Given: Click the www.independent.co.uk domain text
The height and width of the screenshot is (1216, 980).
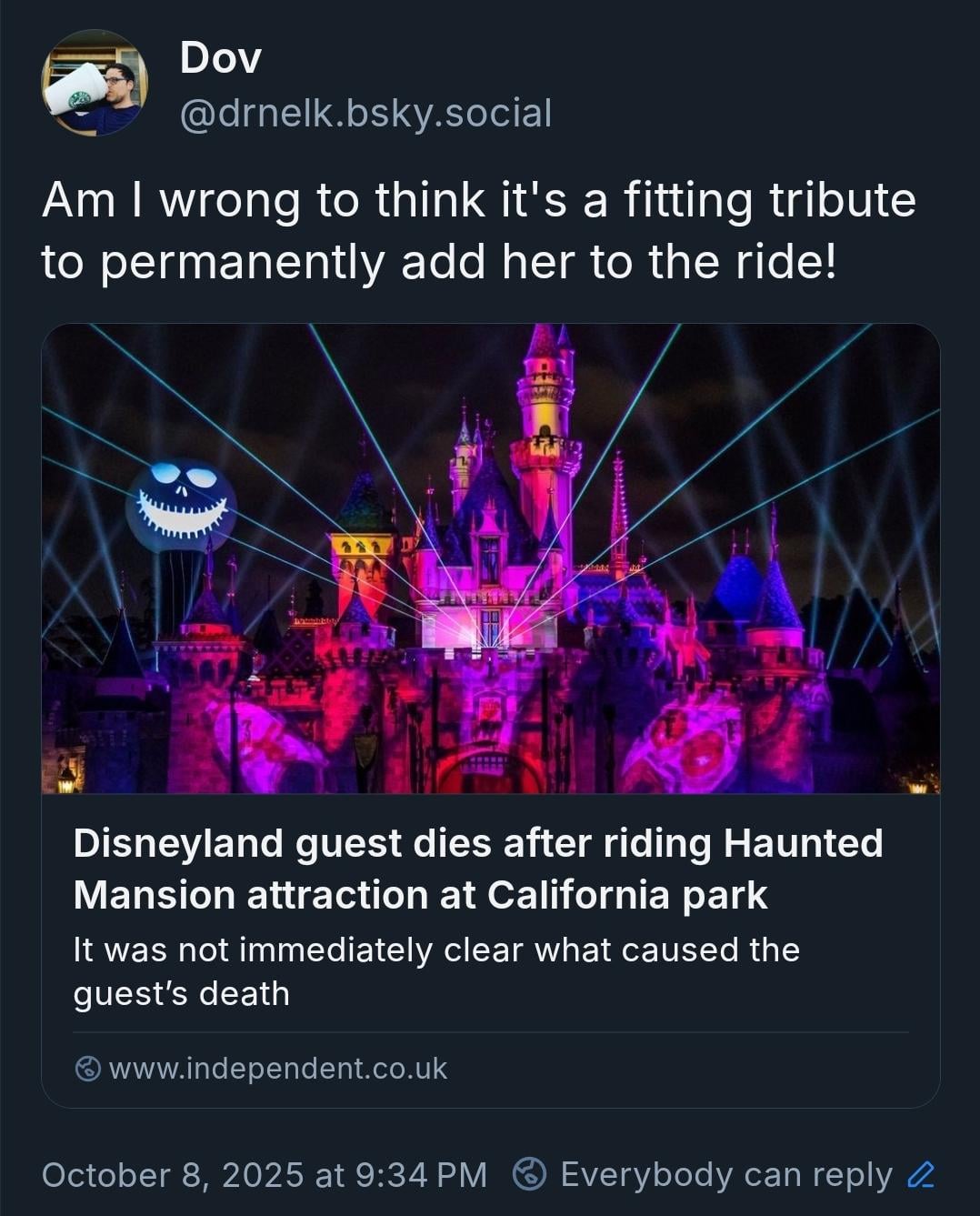Looking at the screenshot, I should coord(278,1069).
